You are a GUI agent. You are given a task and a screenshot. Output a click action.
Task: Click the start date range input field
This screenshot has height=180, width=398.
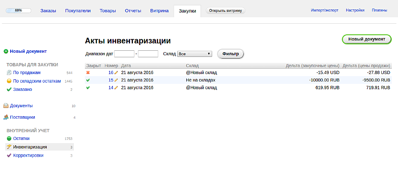pos(124,54)
